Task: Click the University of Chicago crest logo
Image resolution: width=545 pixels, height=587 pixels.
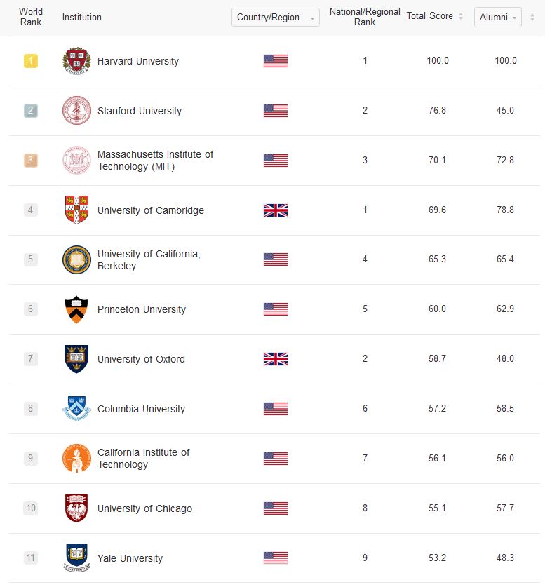Action: click(76, 508)
